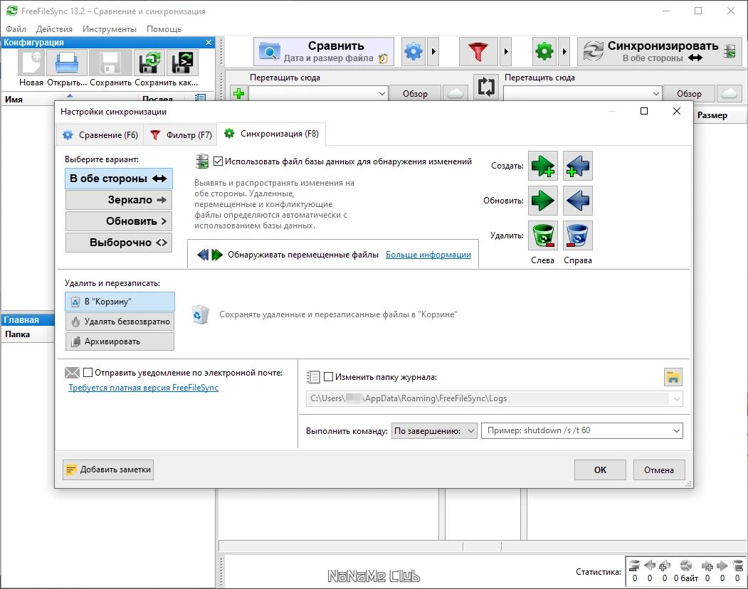Click the blue create-left arrow icon

click(578, 166)
